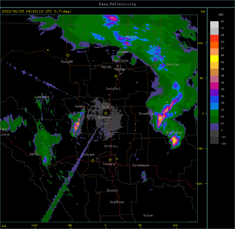235x229 pixels.
Task: Click the blue 36 dBZ color swatch
Action: click(214, 99)
